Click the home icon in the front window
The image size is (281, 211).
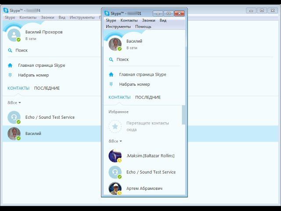111,74
